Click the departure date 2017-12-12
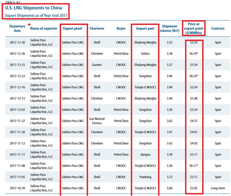 click(x=17, y=98)
